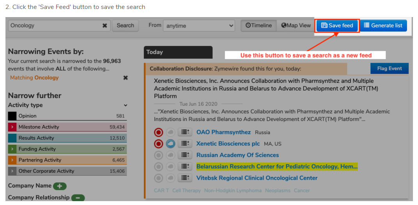Expand the Other Corporate Activity arrow
This screenshot has height=205, width=418.
pyautogui.click(x=12, y=171)
